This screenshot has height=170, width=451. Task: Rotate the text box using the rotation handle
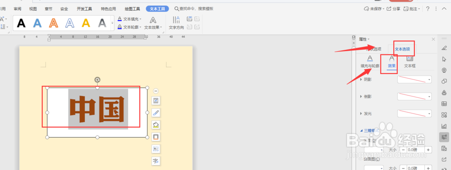[x=97, y=79]
